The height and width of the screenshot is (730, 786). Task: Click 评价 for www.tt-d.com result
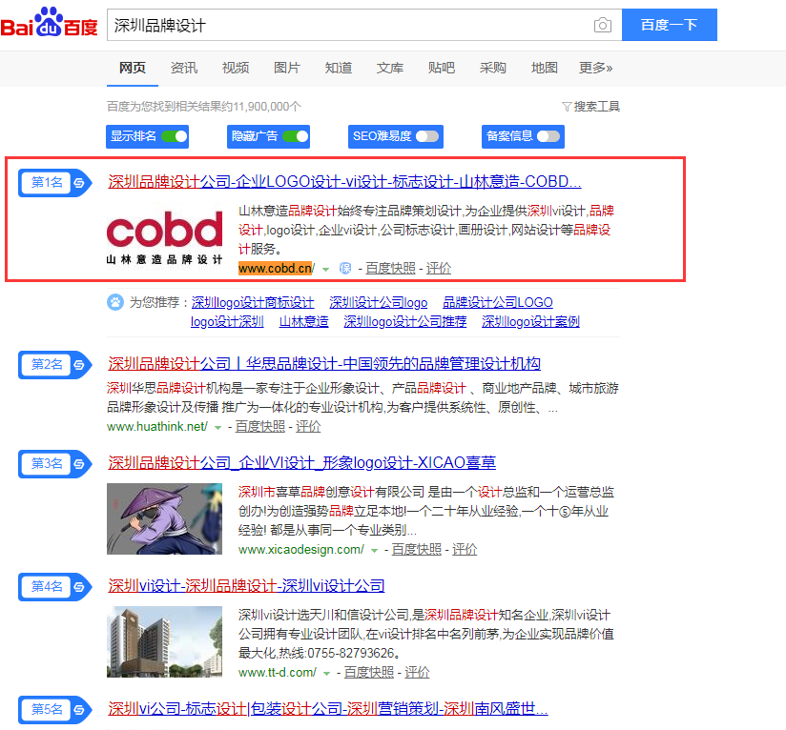tap(417, 673)
